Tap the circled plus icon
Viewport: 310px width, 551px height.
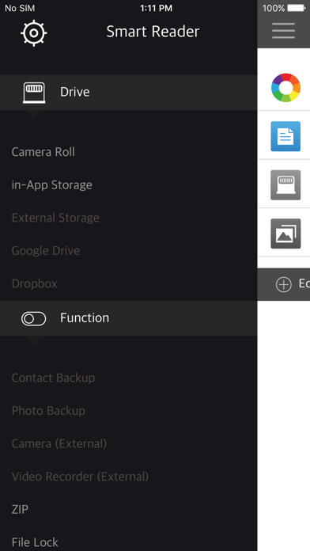pyautogui.click(x=284, y=284)
